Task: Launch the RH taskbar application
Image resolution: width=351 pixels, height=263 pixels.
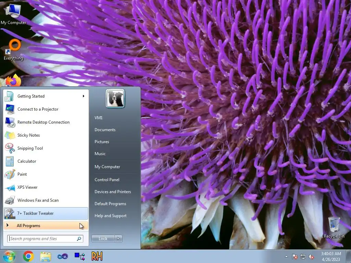Action: click(97, 256)
